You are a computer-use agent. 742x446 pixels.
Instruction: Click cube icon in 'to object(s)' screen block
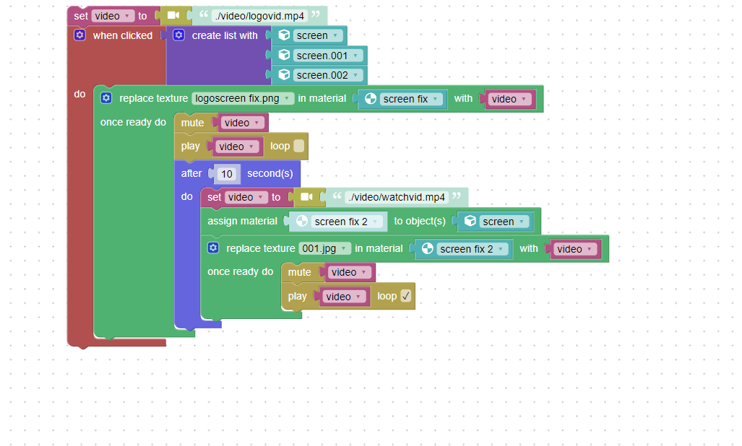click(x=470, y=221)
